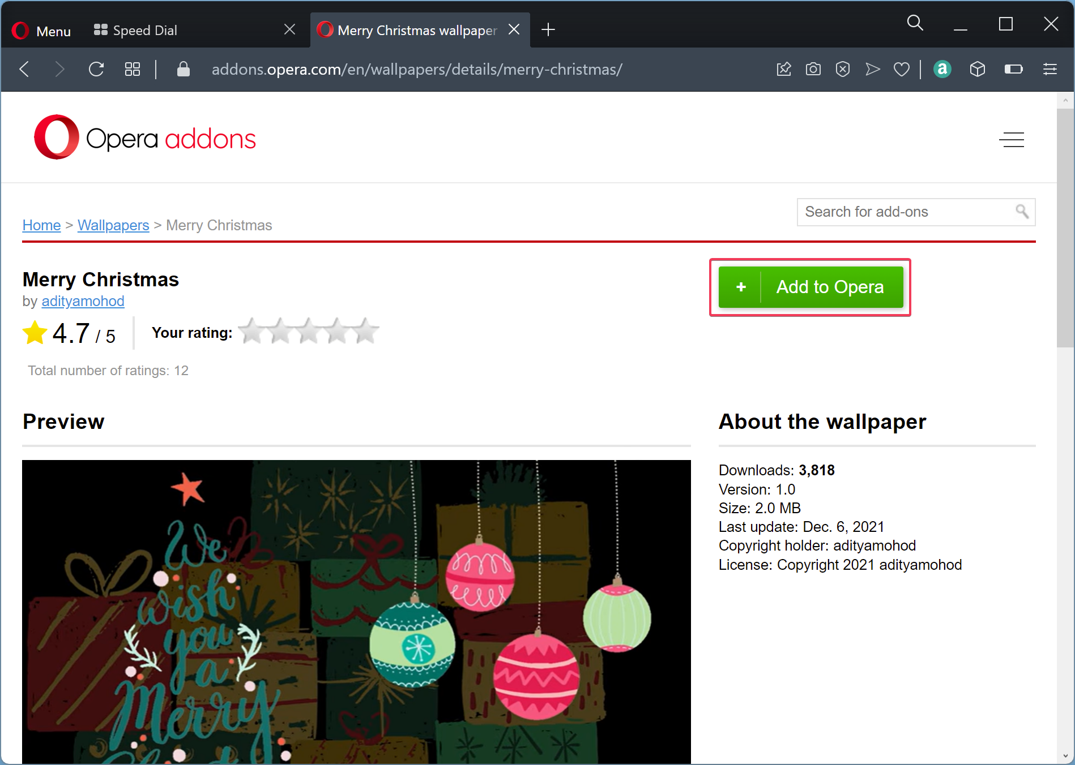
Task: Rate the wallpaper five stars
Action: click(365, 332)
